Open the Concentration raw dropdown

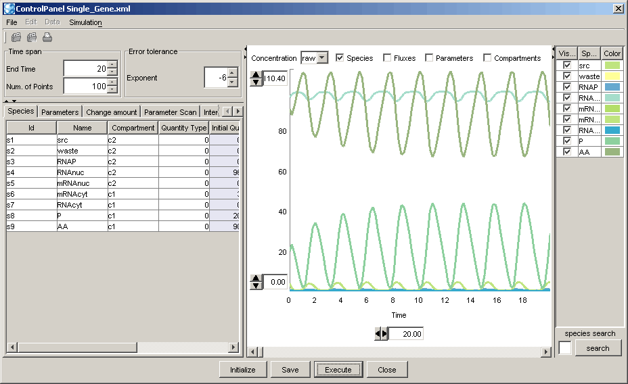coord(322,57)
